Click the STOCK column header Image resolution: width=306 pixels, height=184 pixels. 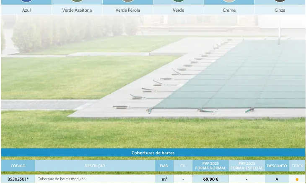(297, 166)
